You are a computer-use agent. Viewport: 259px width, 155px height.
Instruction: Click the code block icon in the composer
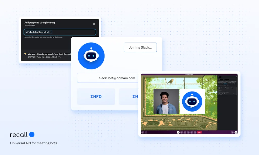pos(233,88)
